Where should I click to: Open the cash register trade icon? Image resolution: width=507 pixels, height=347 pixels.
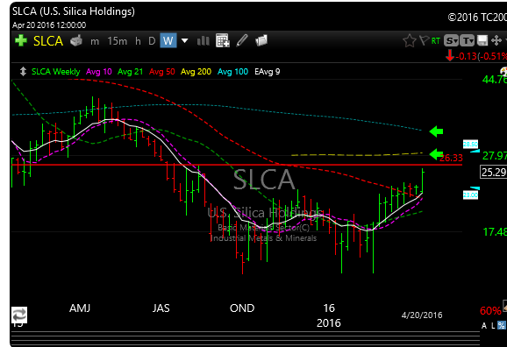pos(76,40)
